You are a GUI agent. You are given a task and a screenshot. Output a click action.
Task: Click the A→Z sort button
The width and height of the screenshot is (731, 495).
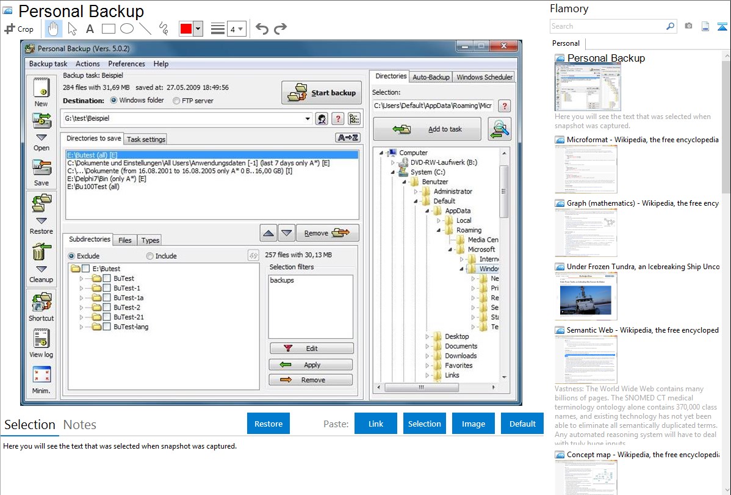point(348,137)
